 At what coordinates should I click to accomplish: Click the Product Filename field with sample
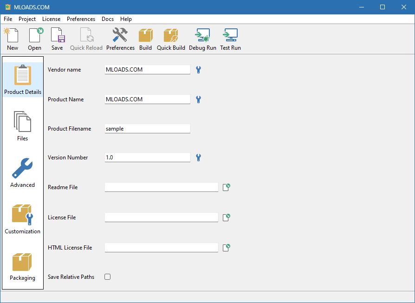148,129
